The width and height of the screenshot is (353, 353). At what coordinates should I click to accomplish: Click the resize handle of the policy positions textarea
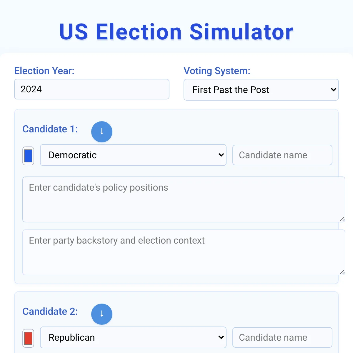(x=342, y=219)
